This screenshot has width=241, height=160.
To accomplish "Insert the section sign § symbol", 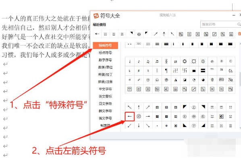I will pyautogui.click(x=166, y=62).
